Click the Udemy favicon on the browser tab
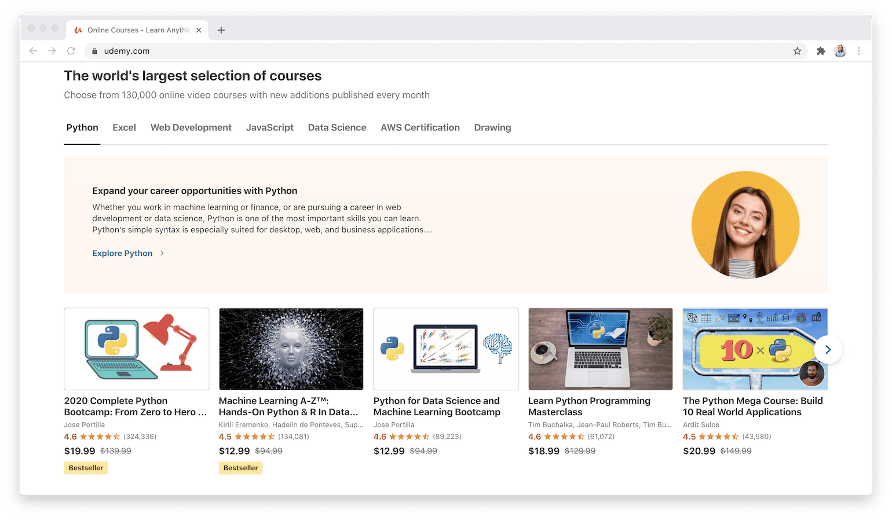892x520 pixels. click(x=79, y=30)
